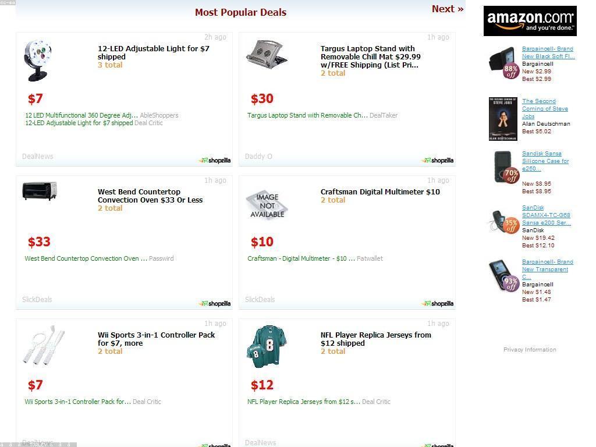This screenshot has width=596, height=447.
Task: Click the Shopzilla logo under Targus Laptop Stand deal
Action: coord(438,160)
